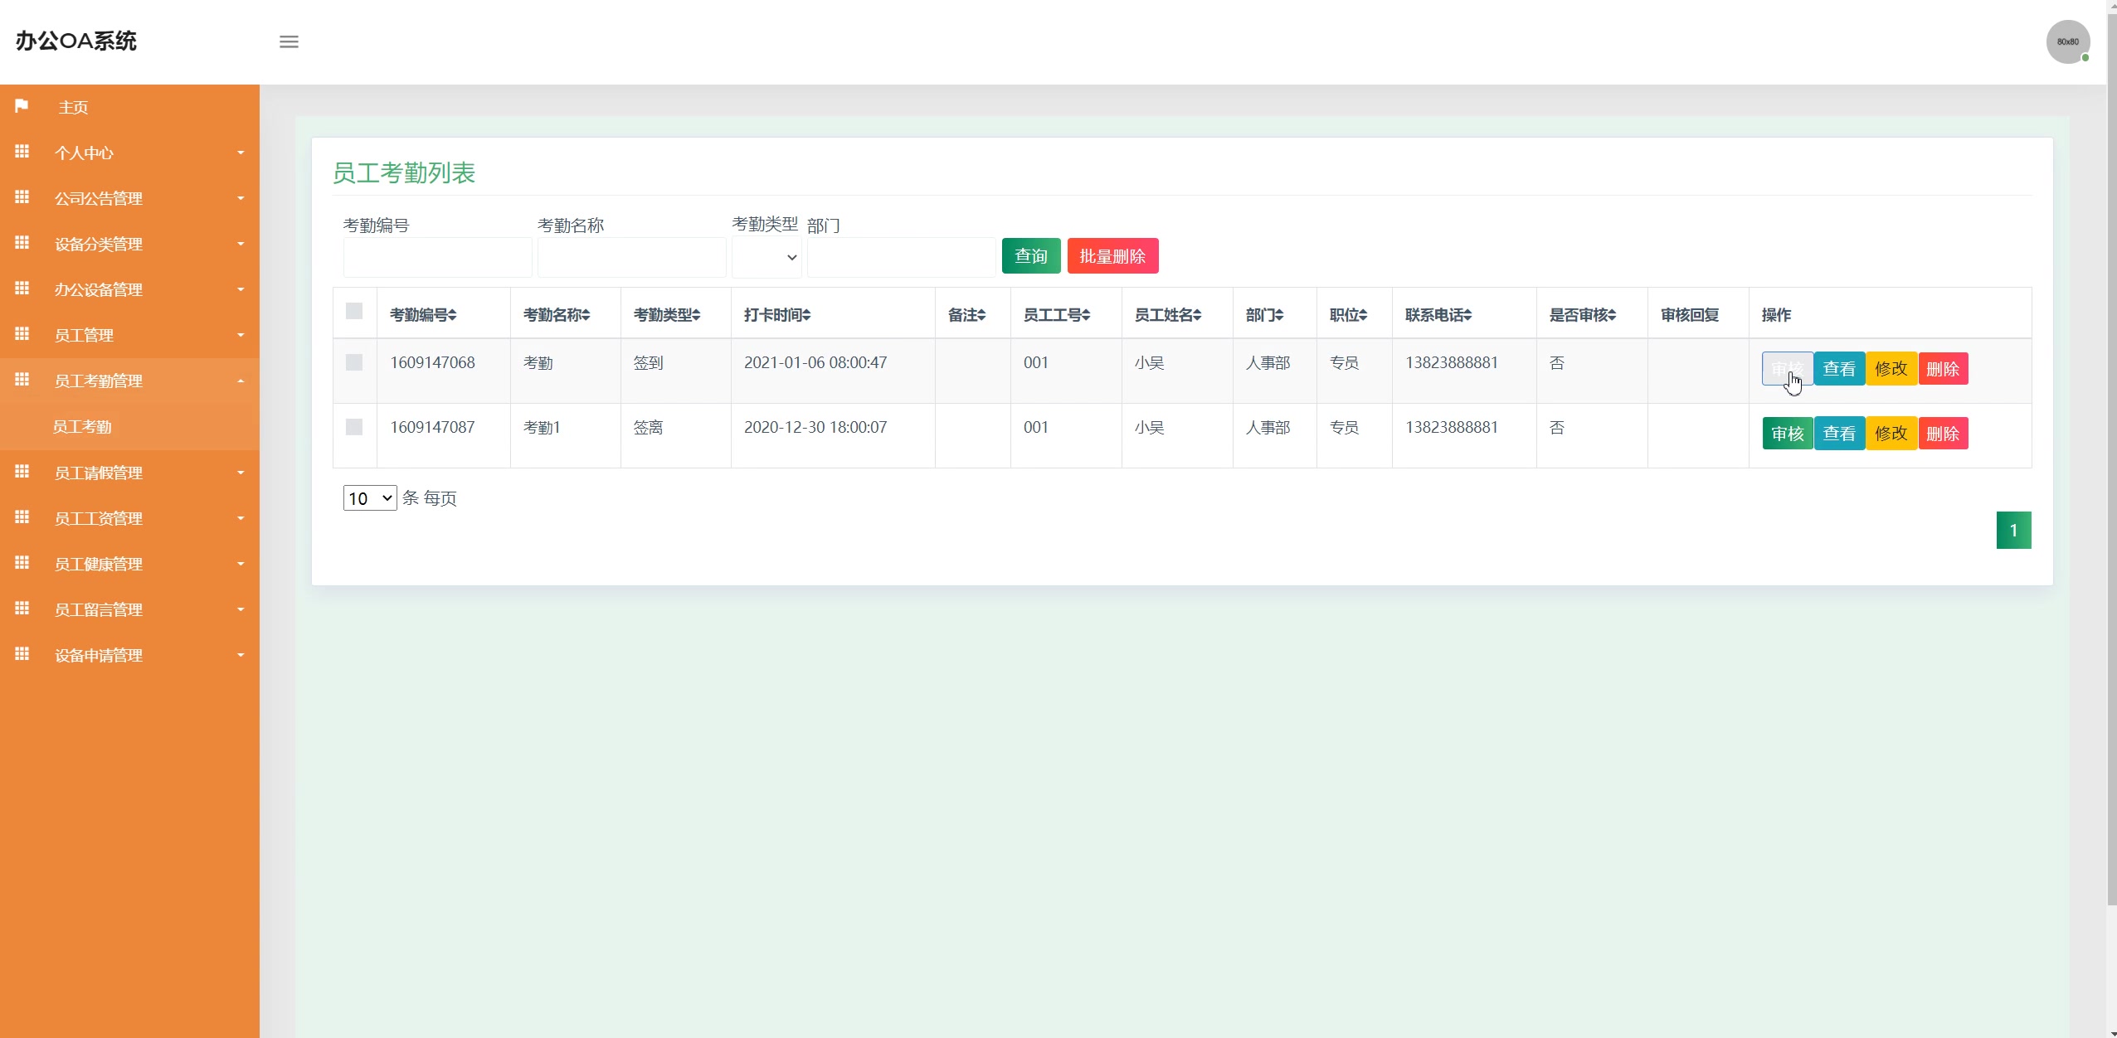The height and width of the screenshot is (1038, 2117).
Task: Click the grid icon beside 设备申请管理
Action: click(22, 654)
